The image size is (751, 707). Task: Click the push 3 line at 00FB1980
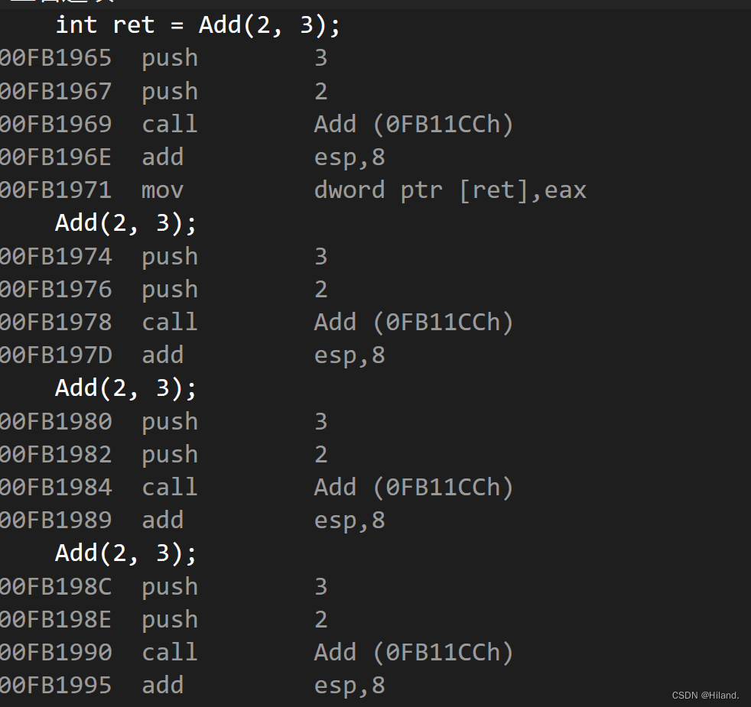point(170,422)
